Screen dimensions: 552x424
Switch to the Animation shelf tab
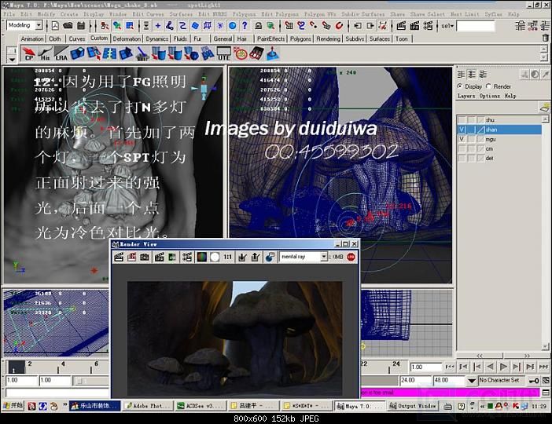(x=32, y=38)
